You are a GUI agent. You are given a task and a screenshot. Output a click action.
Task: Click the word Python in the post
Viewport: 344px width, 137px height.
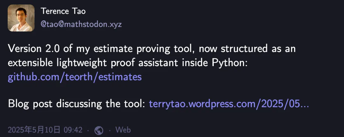[228, 63]
